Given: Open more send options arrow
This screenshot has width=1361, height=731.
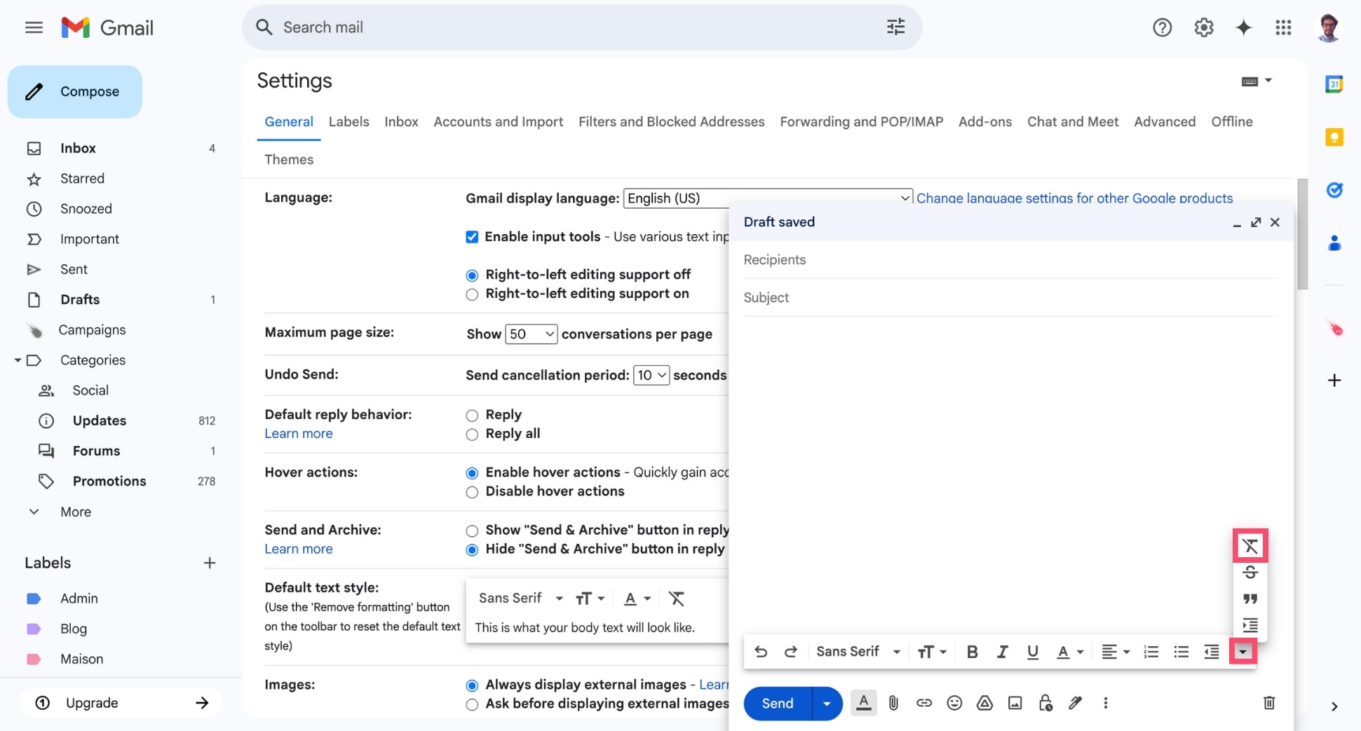Looking at the screenshot, I should coord(827,703).
